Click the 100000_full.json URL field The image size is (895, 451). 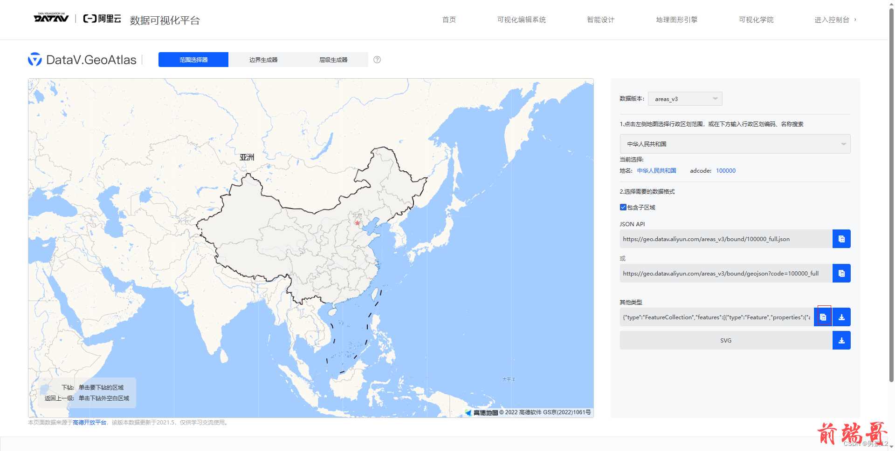click(x=726, y=239)
